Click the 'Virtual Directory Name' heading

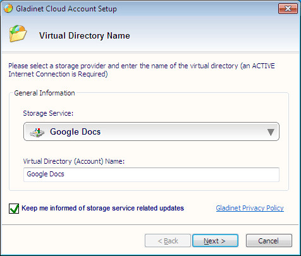(x=85, y=35)
